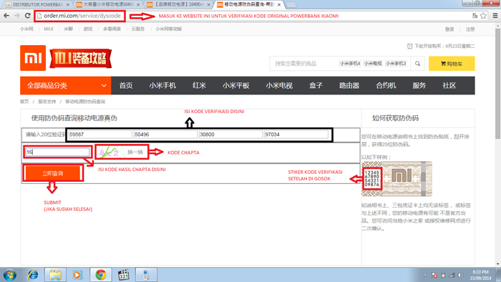Image resolution: width=501 pixels, height=282 pixels.
Task: Click the 小米网 top link
Action: [x=26, y=29]
